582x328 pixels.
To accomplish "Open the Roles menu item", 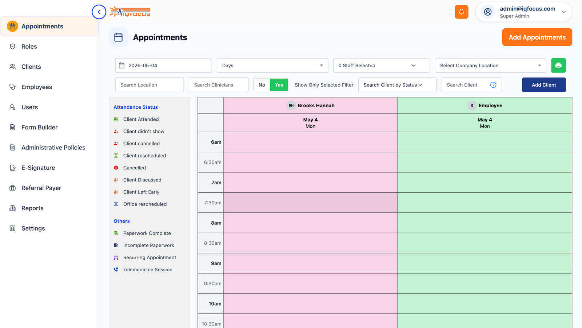I will click(x=49, y=47).
